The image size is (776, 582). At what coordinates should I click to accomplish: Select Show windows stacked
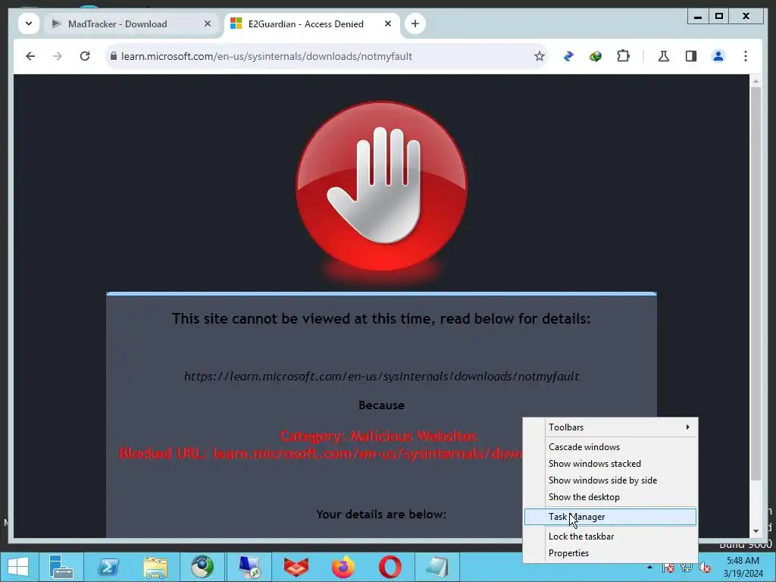pyautogui.click(x=610, y=464)
